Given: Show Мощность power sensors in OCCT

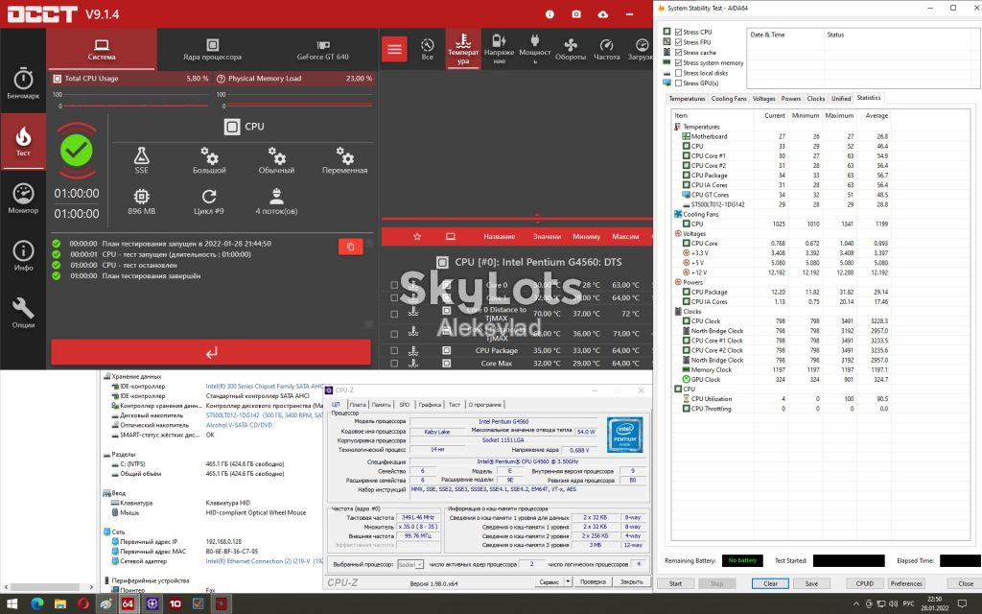Looking at the screenshot, I should tap(535, 49).
